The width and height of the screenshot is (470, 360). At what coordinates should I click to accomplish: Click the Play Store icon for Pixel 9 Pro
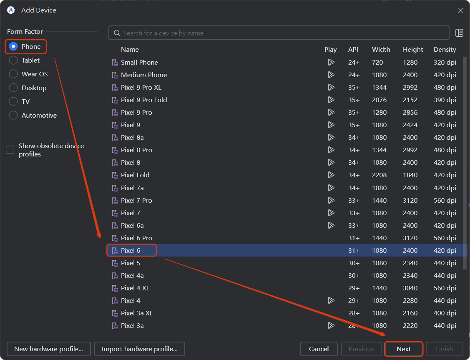331,112
